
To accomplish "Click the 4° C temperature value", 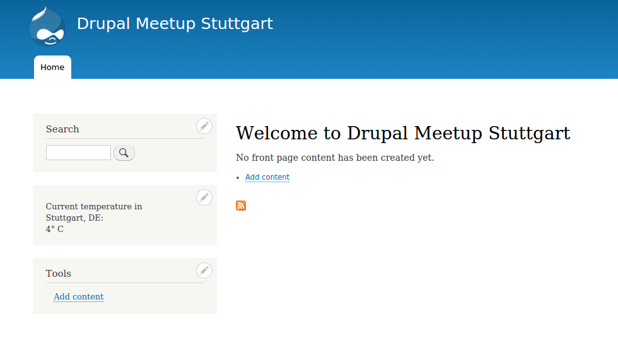I will (54, 229).
